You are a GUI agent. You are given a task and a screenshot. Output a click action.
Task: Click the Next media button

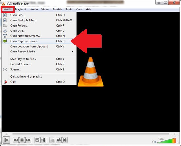28,140
